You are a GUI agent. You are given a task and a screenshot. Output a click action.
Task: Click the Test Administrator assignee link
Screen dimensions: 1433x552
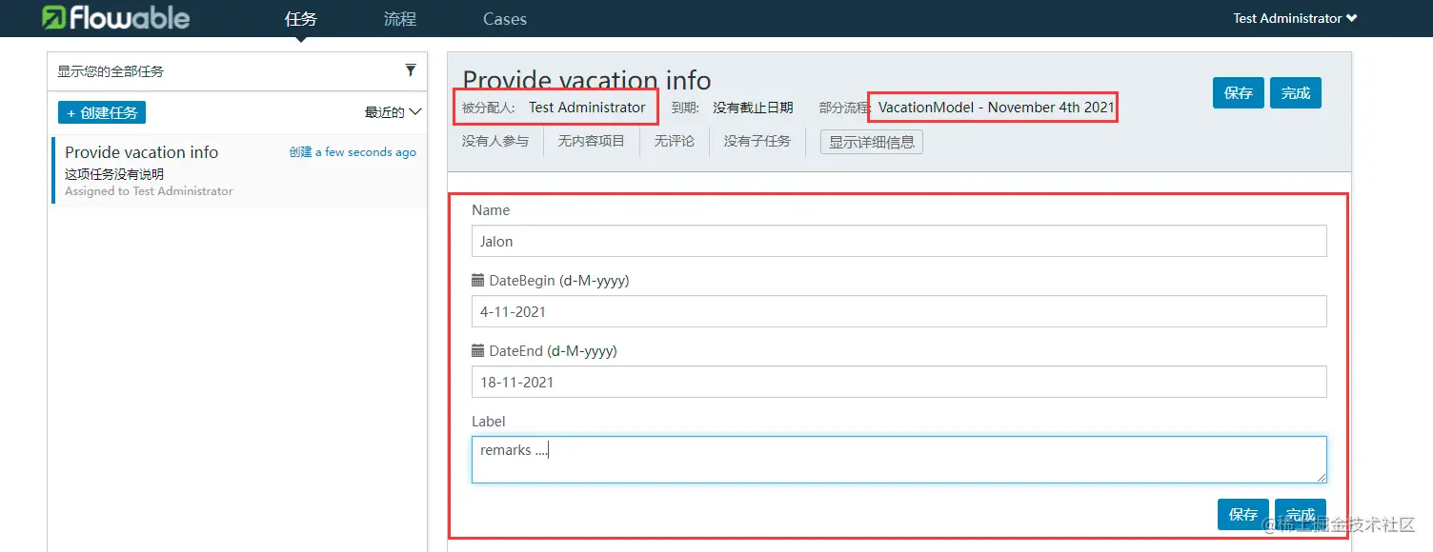point(587,108)
